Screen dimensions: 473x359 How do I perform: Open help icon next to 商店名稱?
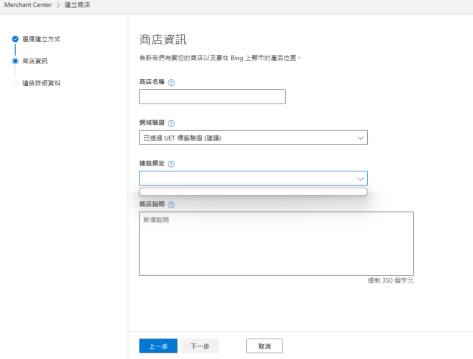coord(171,82)
